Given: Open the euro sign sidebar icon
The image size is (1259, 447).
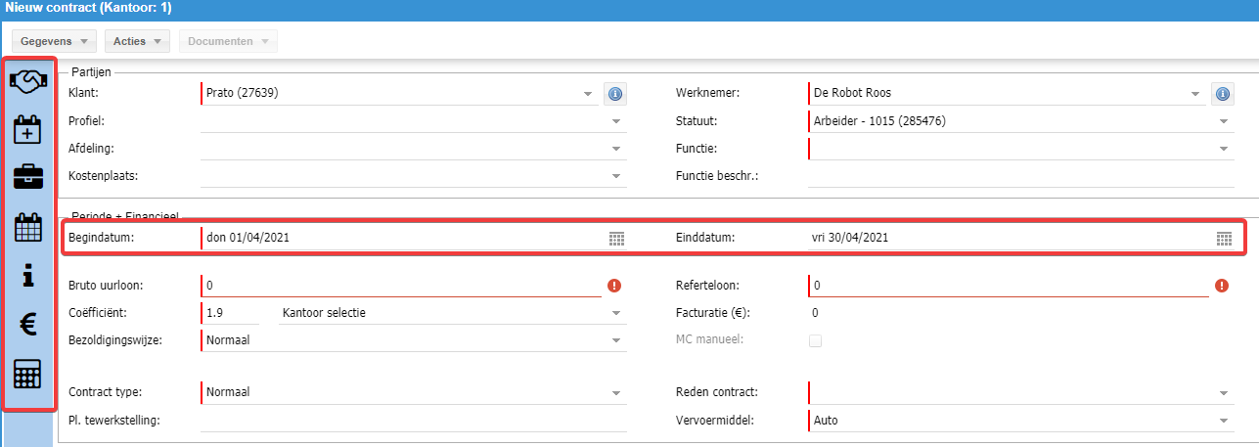Looking at the screenshot, I should [28, 325].
